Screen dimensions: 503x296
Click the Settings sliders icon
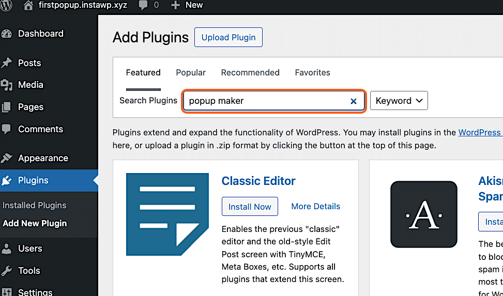(x=6, y=292)
